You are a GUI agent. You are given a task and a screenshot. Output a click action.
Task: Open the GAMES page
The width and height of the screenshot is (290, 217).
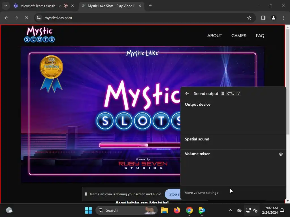239,36
